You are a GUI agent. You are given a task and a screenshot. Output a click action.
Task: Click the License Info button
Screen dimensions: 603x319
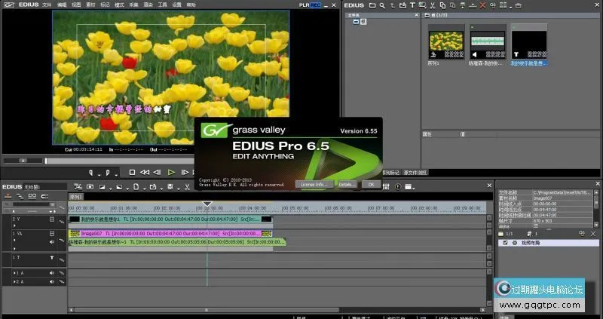[314, 183]
